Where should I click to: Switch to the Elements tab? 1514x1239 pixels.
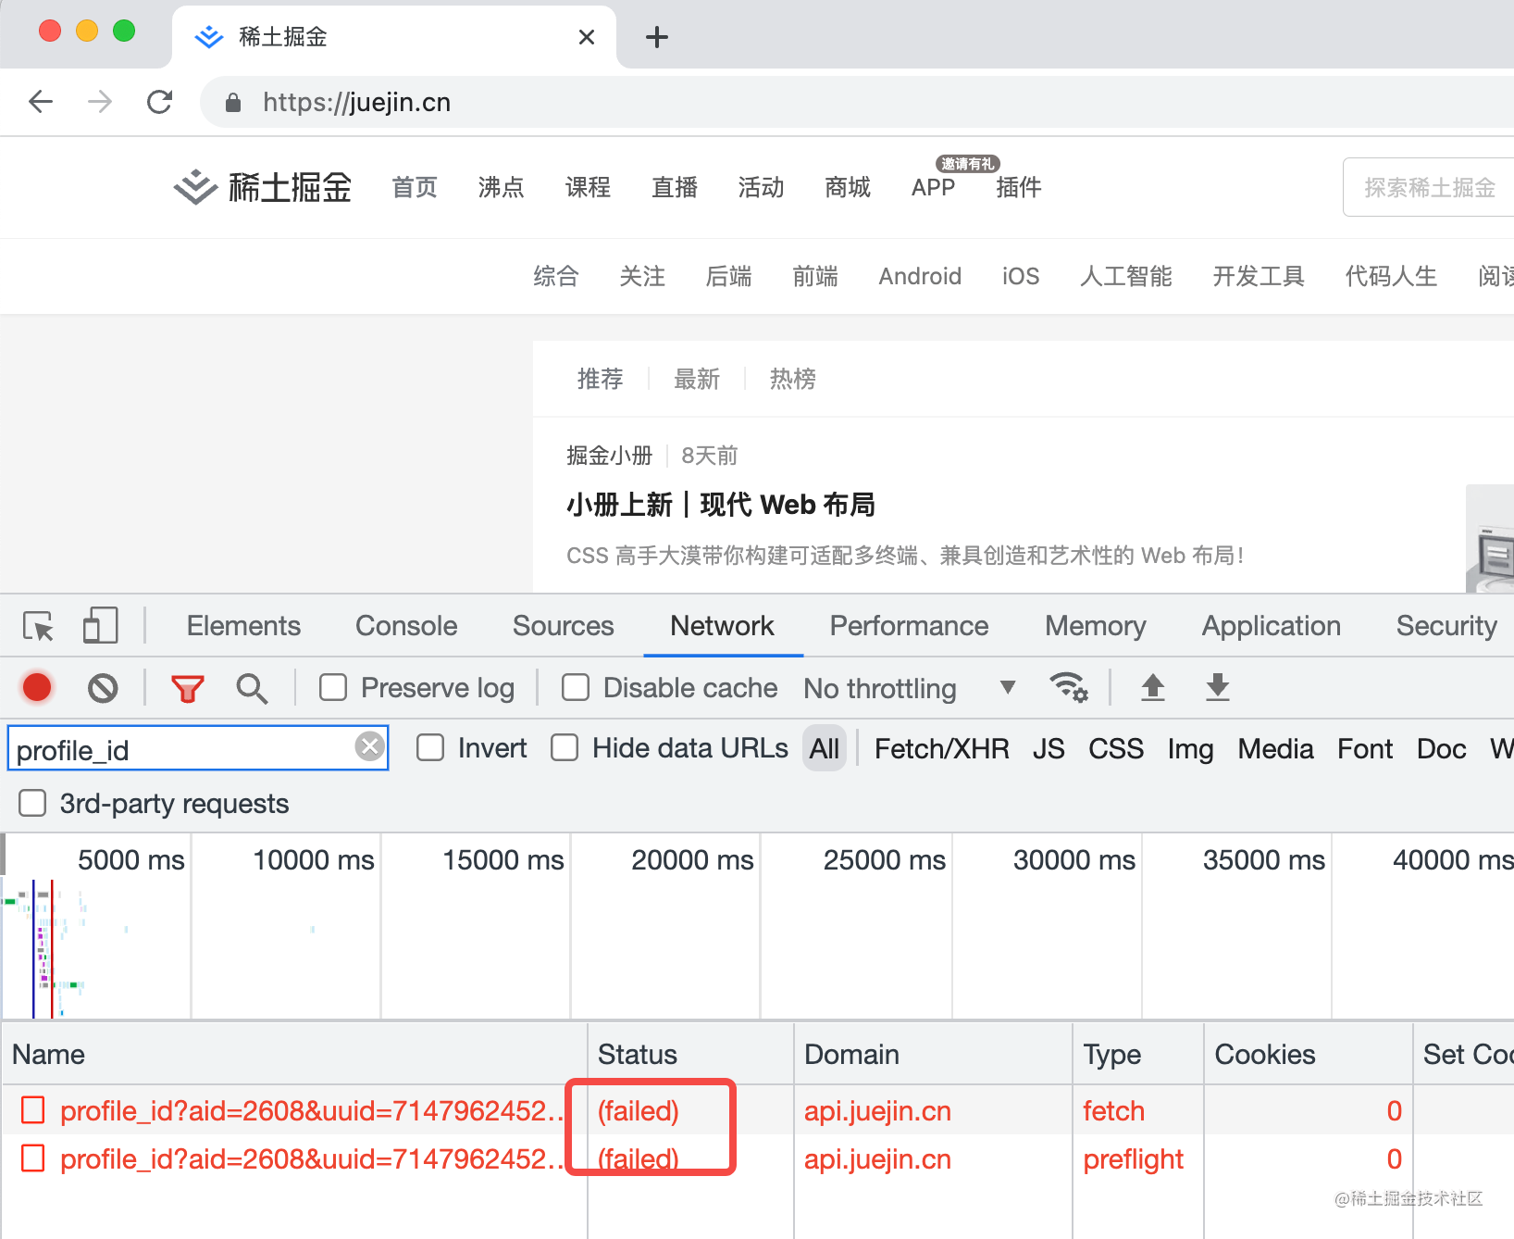point(243,626)
